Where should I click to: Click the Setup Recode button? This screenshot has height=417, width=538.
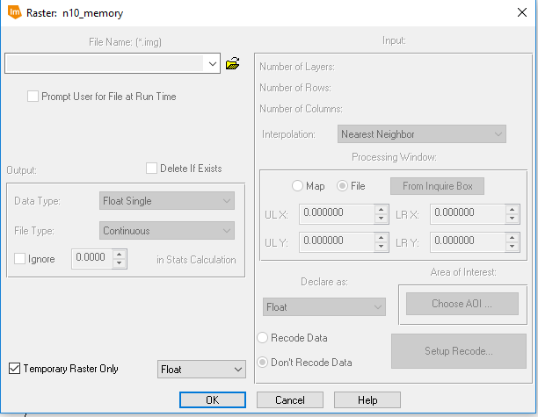(459, 351)
